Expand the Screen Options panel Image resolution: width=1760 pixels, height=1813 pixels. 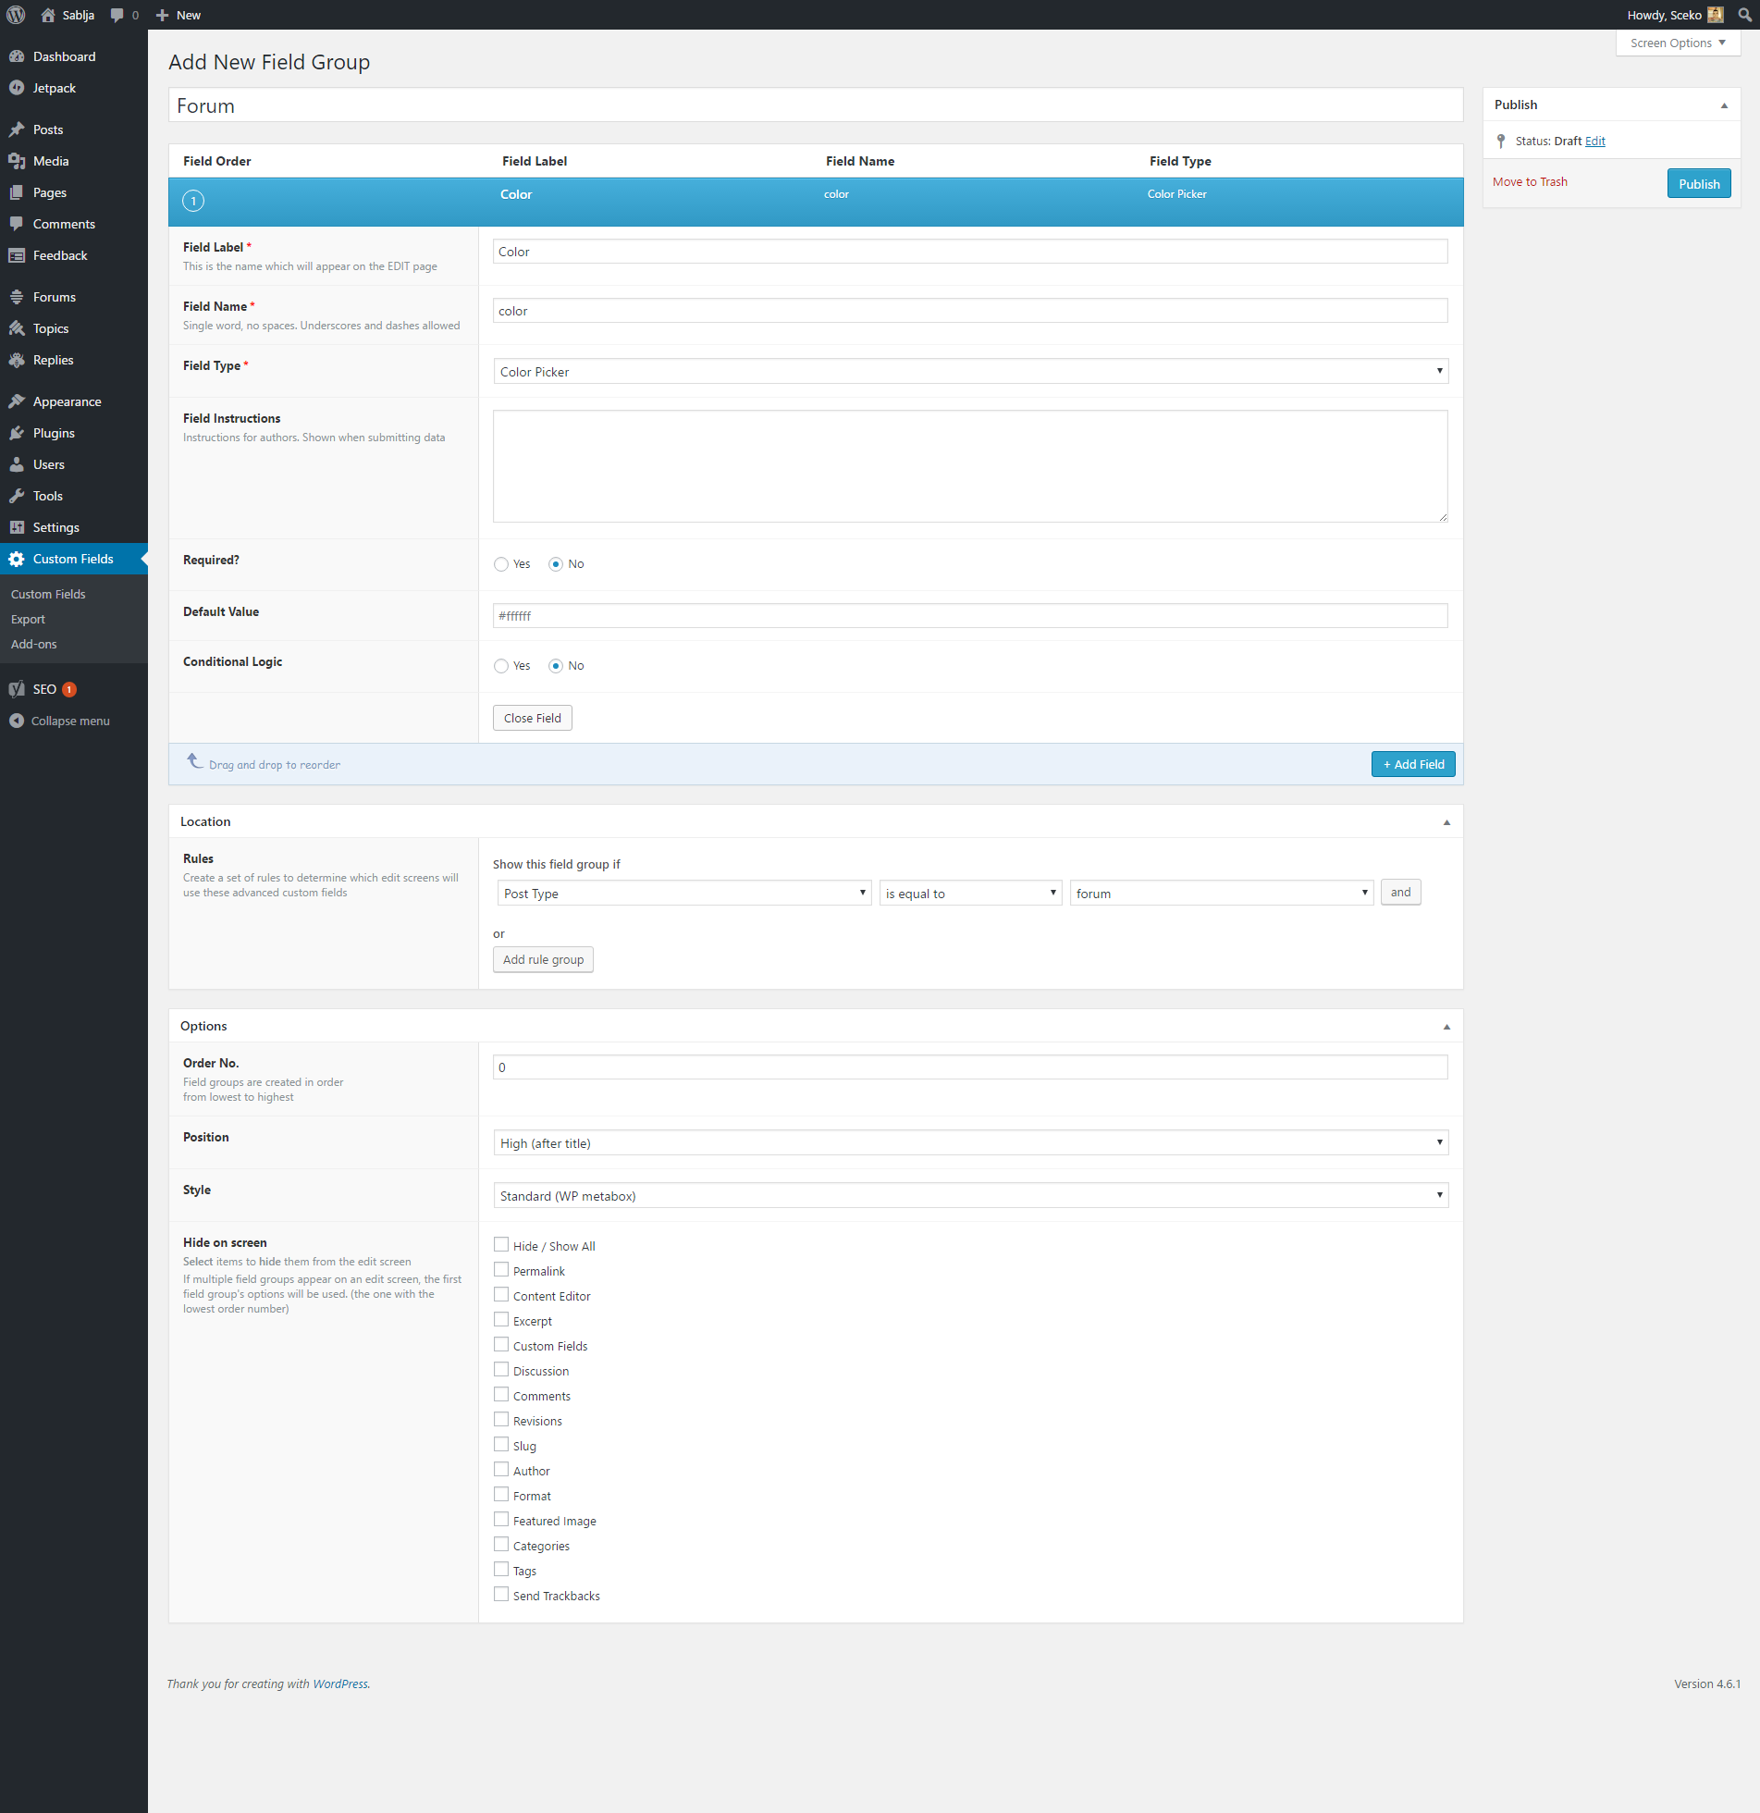[x=1677, y=43]
